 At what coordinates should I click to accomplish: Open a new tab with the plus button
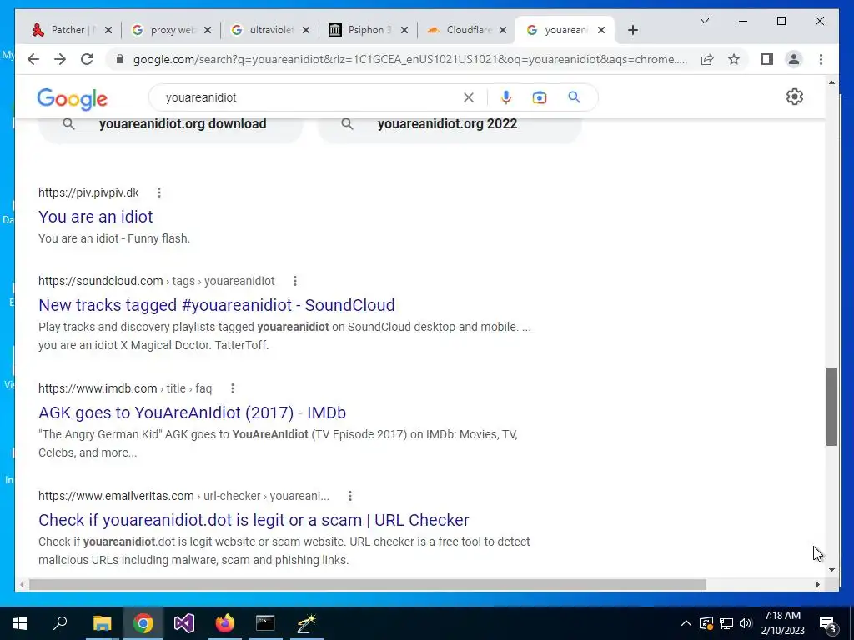coord(632,30)
